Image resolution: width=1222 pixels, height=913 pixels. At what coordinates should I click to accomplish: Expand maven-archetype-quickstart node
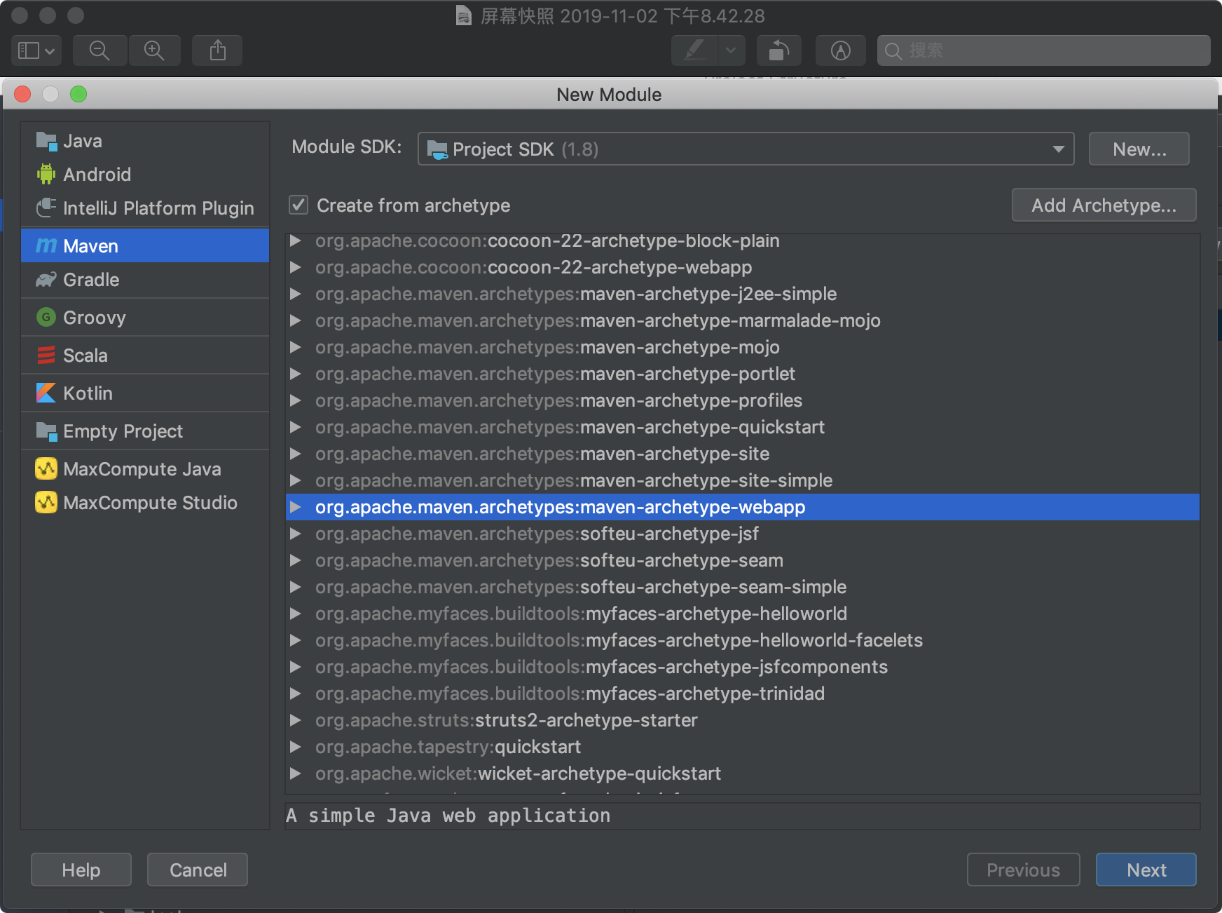(x=296, y=427)
